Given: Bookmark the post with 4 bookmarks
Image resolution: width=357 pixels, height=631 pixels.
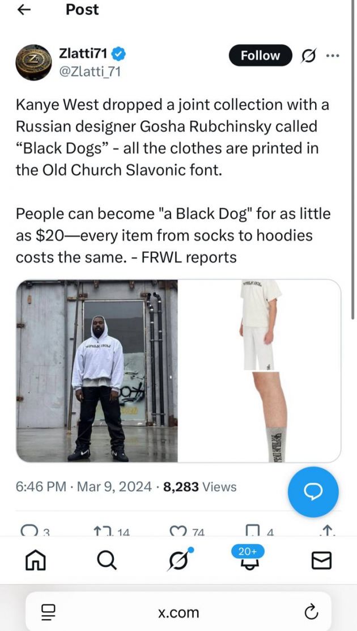Looking at the screenshot, I should click(260, 531).
